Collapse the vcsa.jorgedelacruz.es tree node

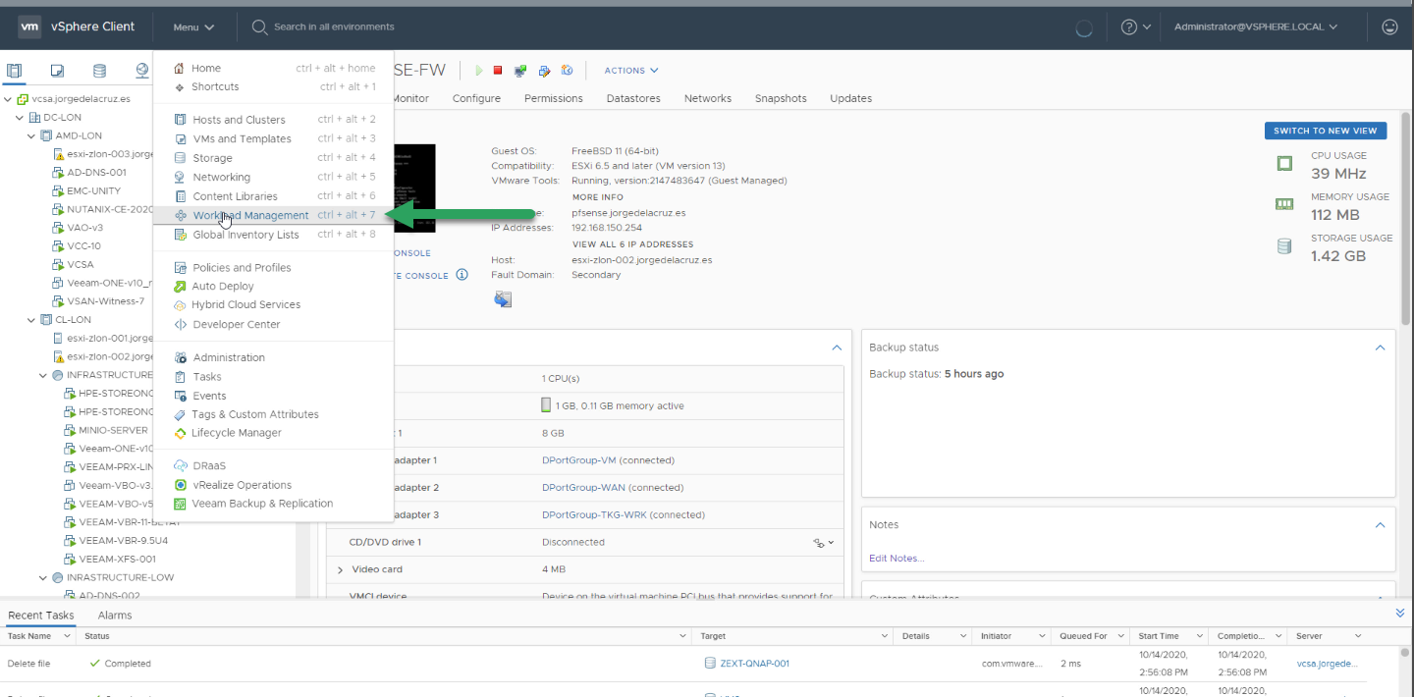click(x=8, y=99)
